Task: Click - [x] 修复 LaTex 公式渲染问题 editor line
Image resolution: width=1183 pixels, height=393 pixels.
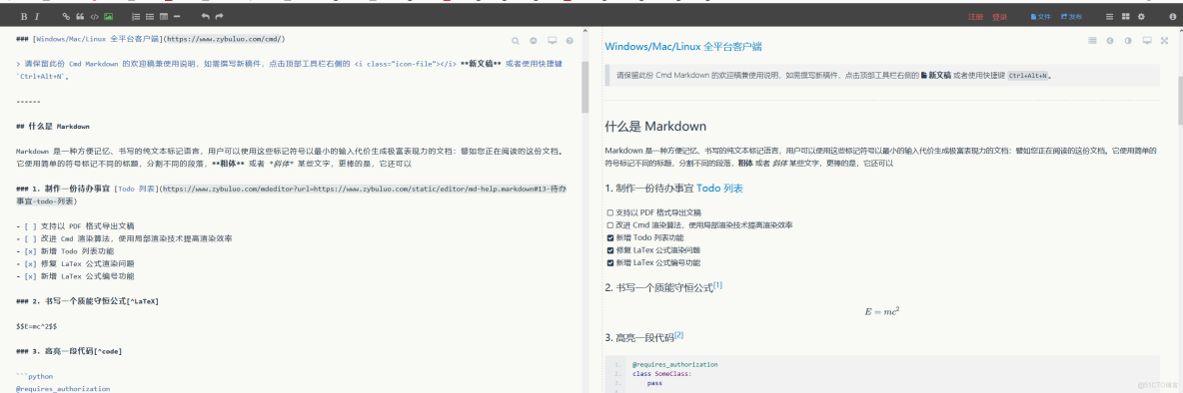Action: pos(75,263)
